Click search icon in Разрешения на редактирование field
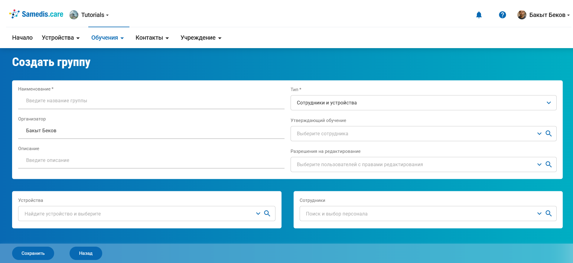Viewport: 573px width, 263px height. (549, 164)
